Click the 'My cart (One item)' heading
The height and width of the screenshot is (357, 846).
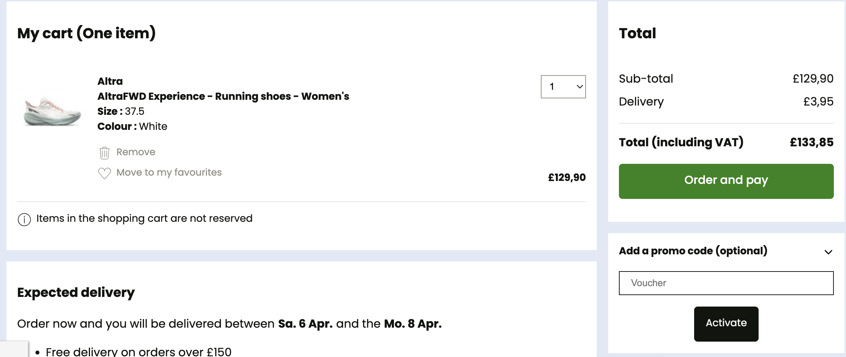86,33
